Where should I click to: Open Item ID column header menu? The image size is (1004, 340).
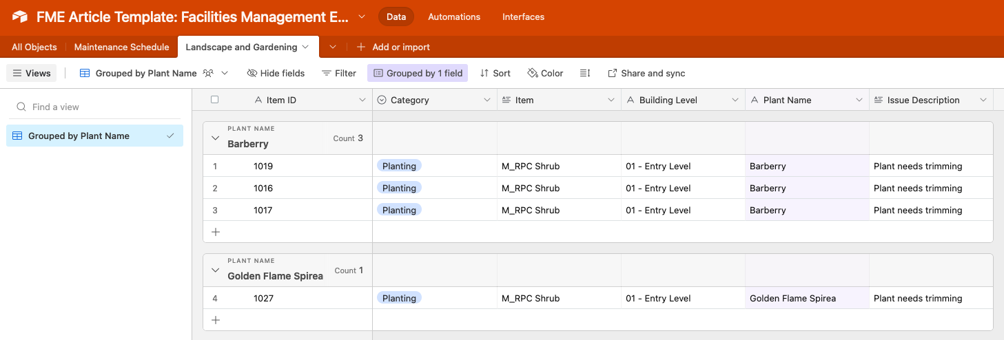pyautogui.click(x=362, y=100)
